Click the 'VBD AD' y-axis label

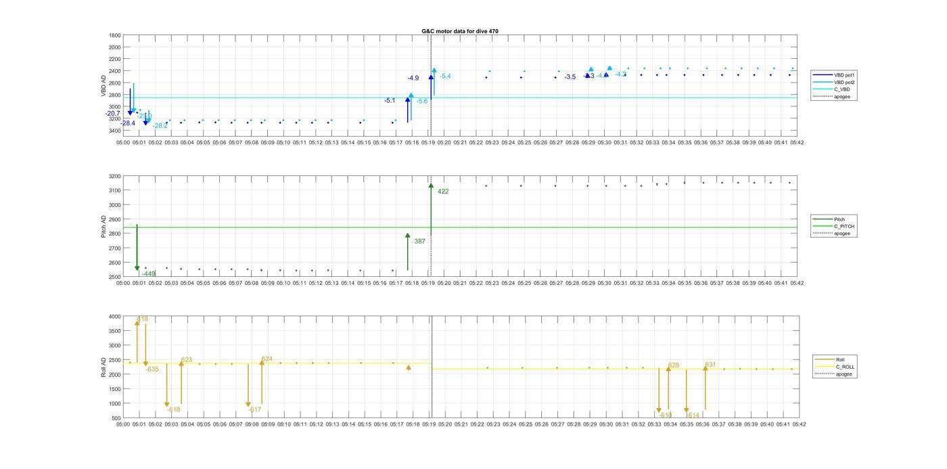[x=104, y=85]
